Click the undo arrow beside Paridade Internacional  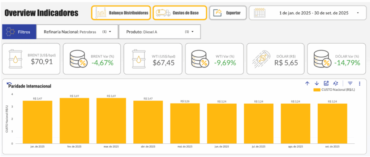[9, 84]
